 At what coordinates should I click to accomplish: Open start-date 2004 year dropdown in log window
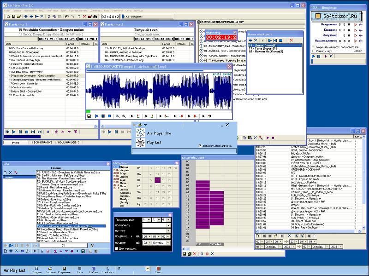[x=293, y=247]
